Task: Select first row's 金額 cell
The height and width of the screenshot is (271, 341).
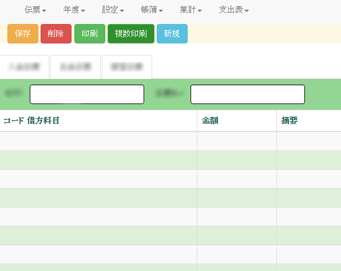Action: (237, 141)
